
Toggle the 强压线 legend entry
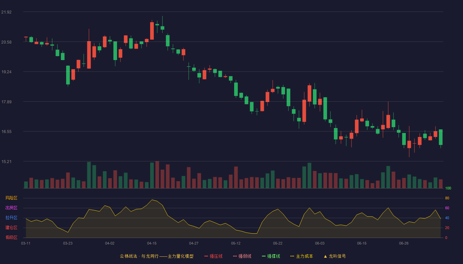[x=213, y=256]
